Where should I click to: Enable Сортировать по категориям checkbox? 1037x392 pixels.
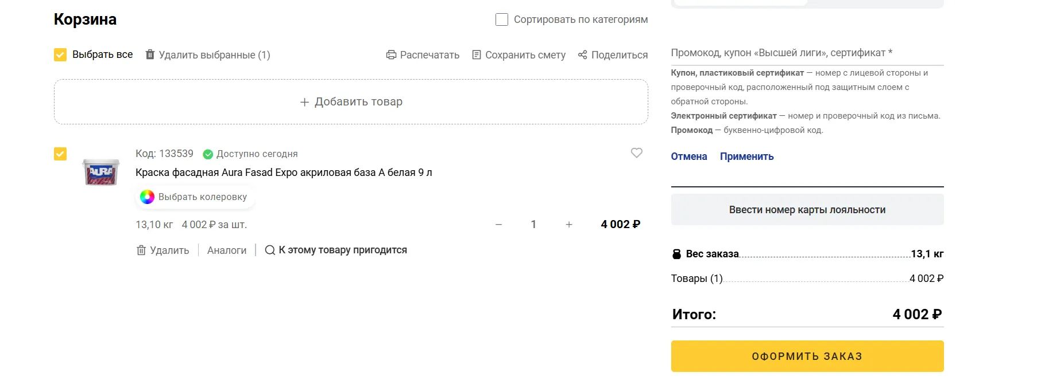(x=502, y=19)
